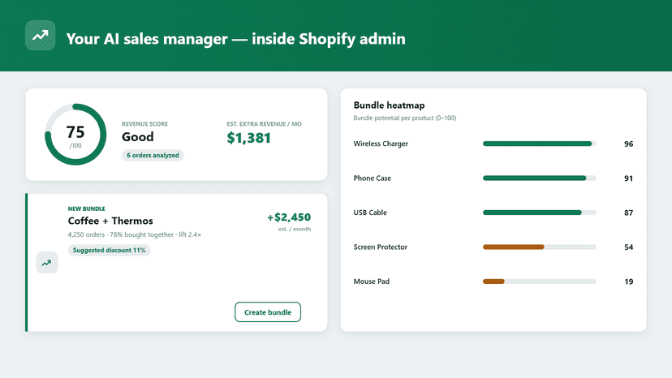672x378 pixels.
Task: Select the Wireless Charger label in the heatmap
Action: click(381, 144)
